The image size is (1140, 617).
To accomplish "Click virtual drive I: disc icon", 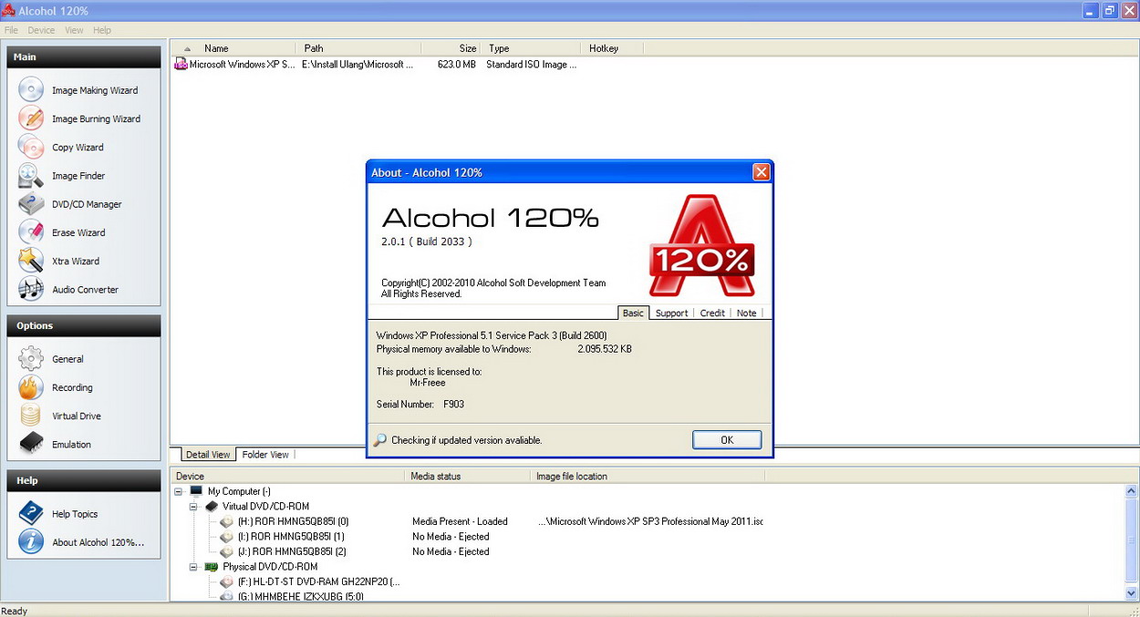I will pos(226,537).
